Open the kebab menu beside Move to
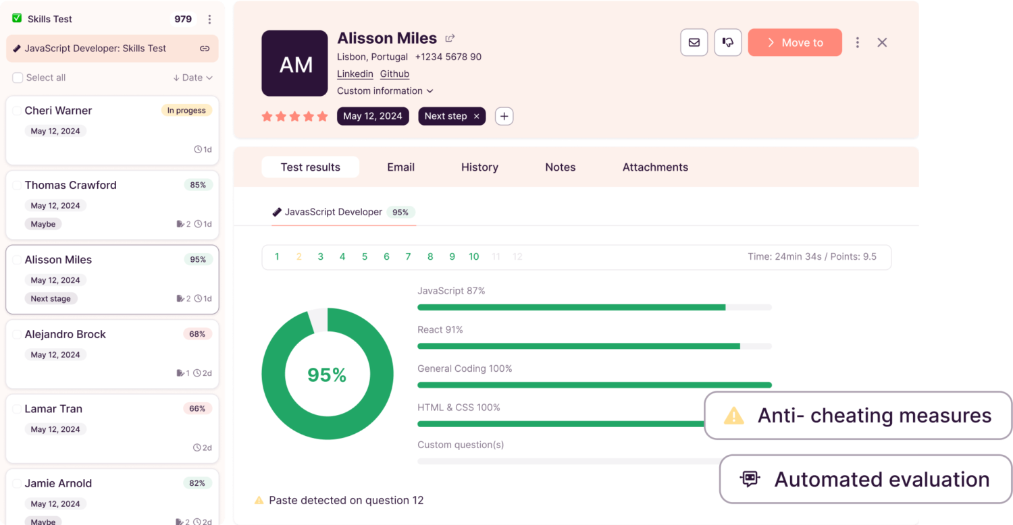The height and width of the screenshot is (525, 1013). click(857, 42)
